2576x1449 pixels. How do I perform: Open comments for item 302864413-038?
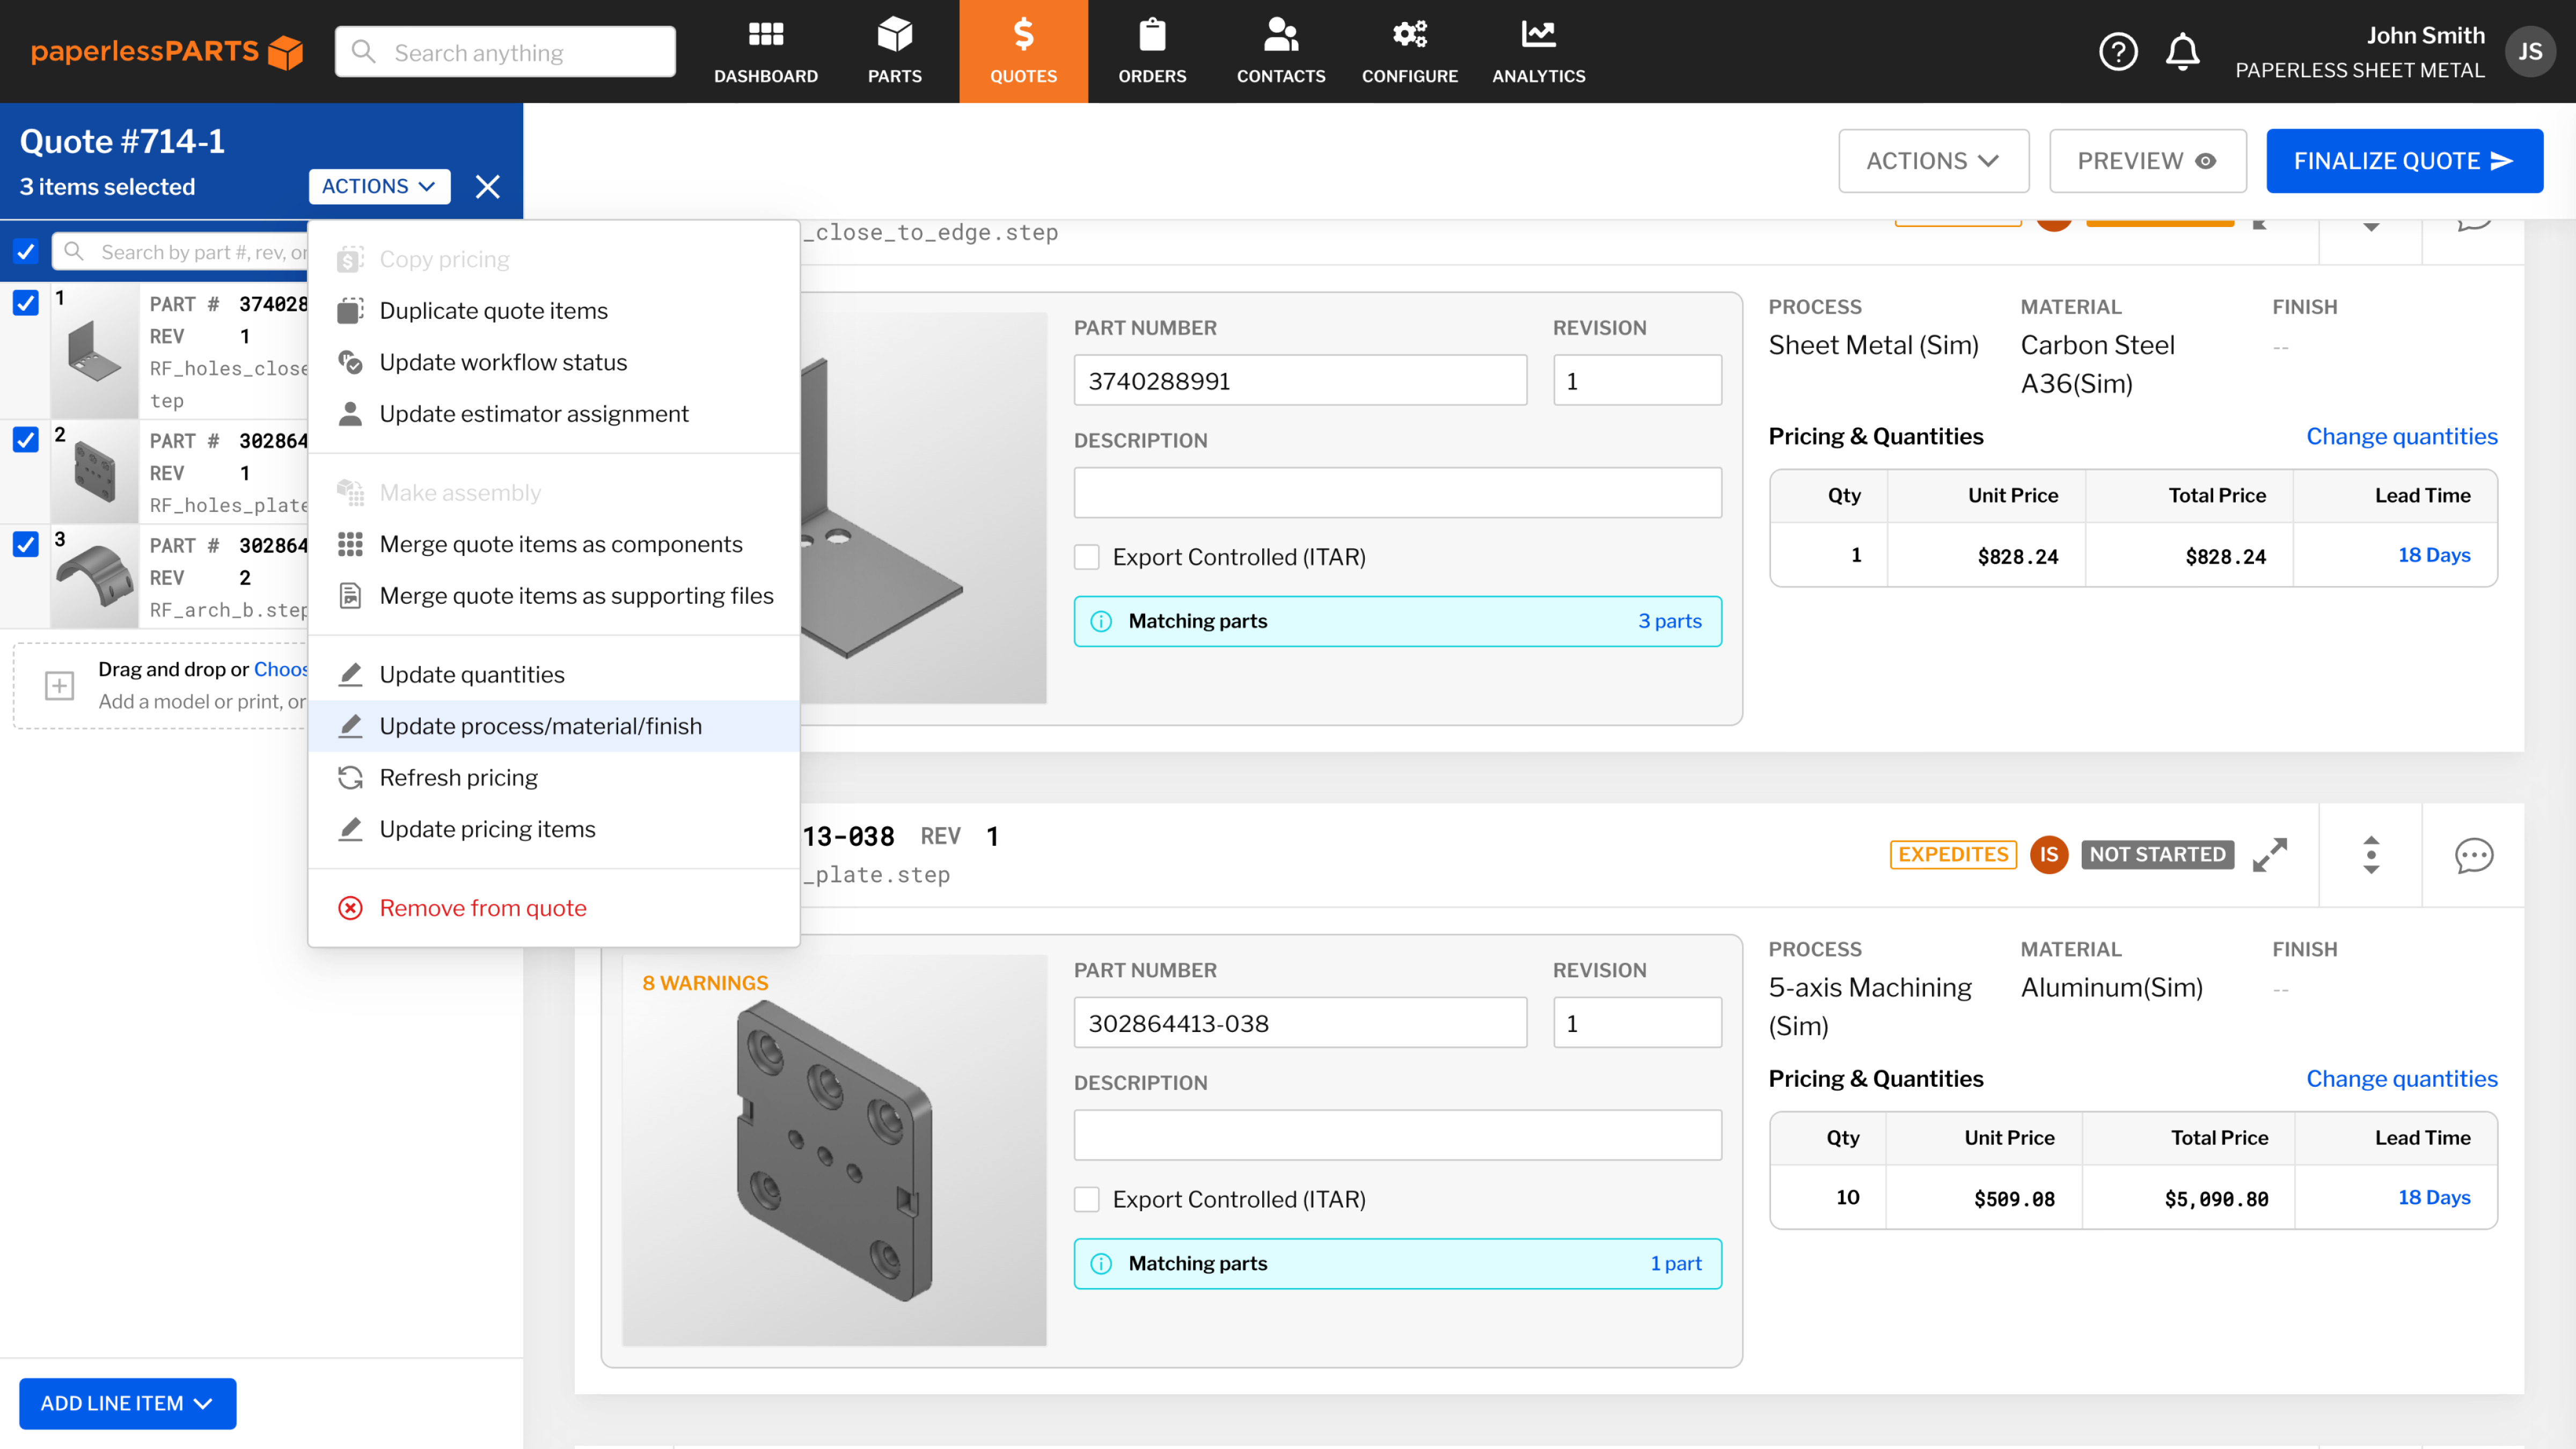2473,855
